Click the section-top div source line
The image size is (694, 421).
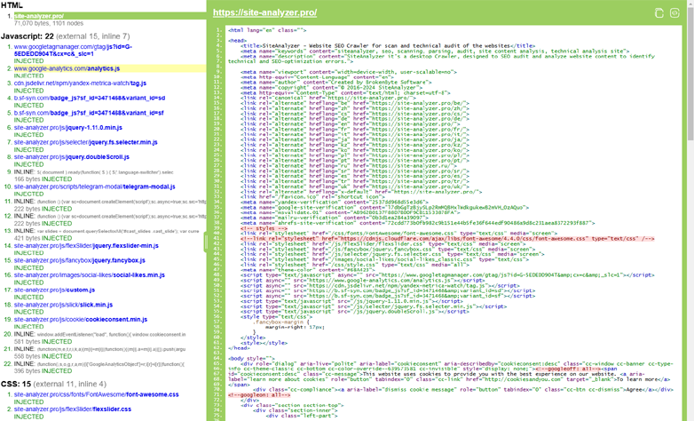click(x=293, y=405)
